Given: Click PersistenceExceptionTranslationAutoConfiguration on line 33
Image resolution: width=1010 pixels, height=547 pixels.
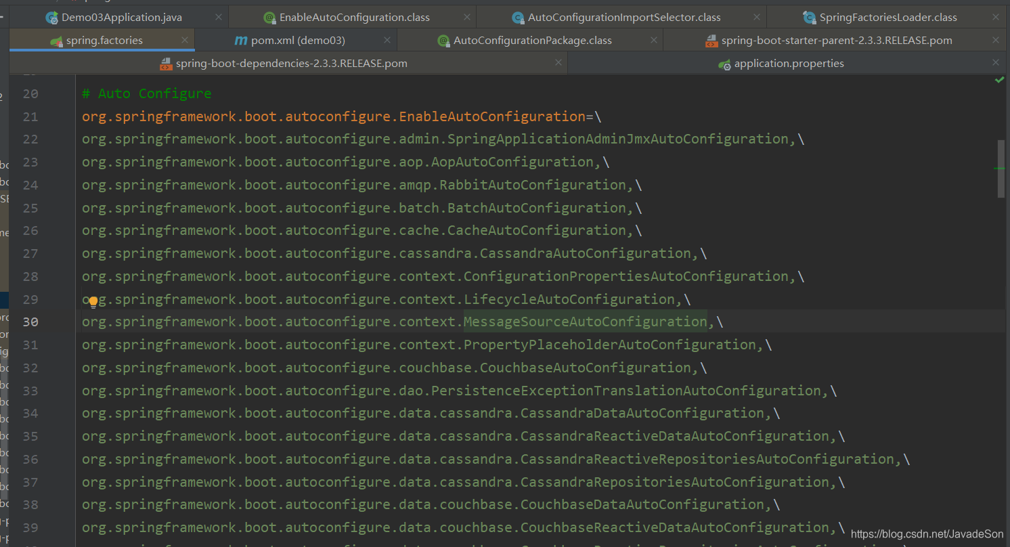Looking at the screenshot, I should [x=626, y=391].
